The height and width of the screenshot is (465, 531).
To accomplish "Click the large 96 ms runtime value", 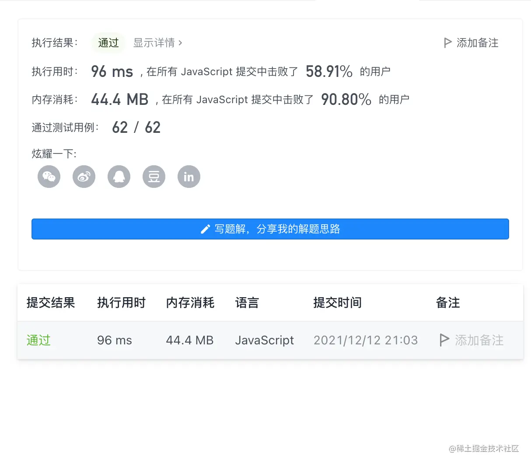I will coord(112,71).
